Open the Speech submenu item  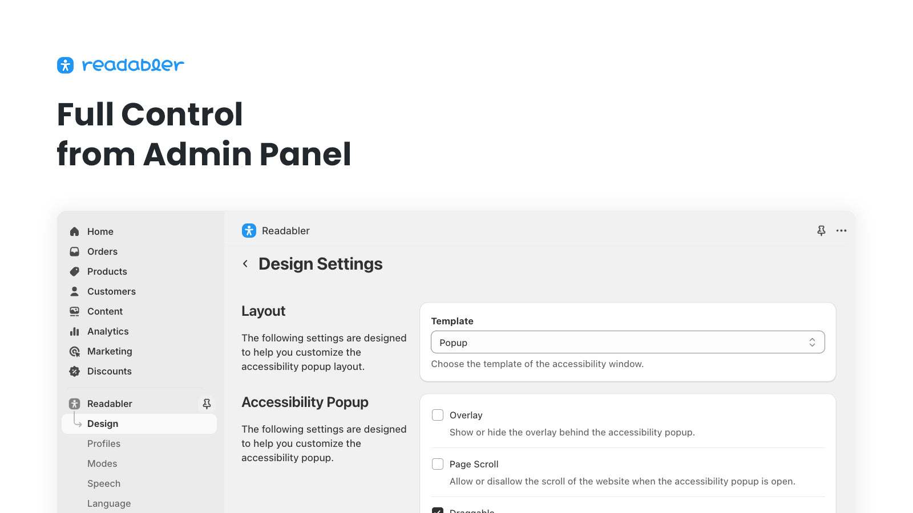click(104, 483)
